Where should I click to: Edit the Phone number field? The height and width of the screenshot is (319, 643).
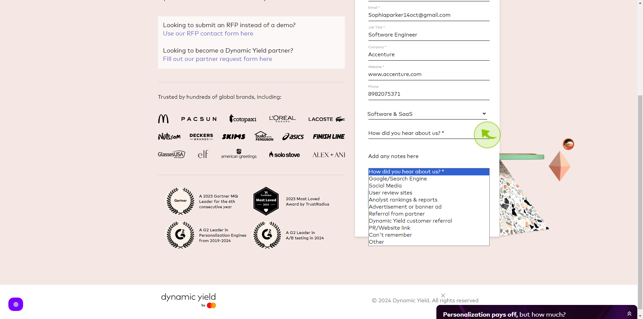429,94
